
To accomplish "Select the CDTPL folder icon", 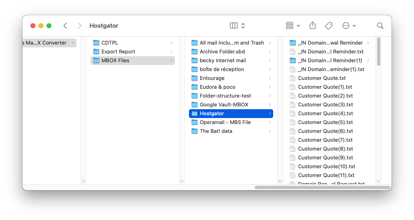I will point(96,43).
